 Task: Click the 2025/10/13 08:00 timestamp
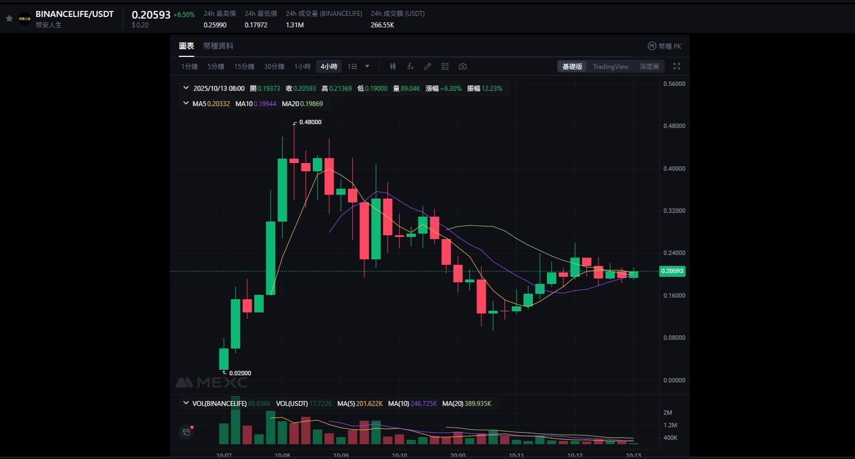[219, 88]
